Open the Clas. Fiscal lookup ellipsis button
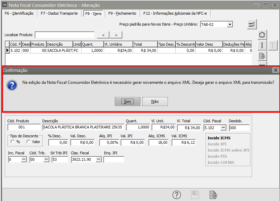The height and width of the screenshot is (201, 280). [x=99, y=159]
